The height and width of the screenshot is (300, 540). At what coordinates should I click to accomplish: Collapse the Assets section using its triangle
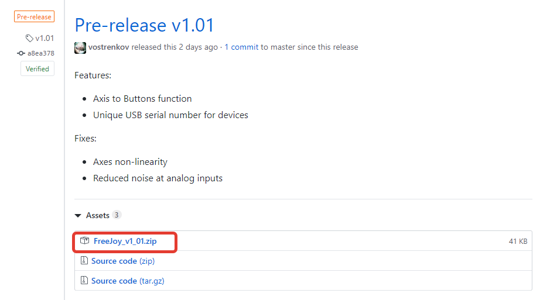(x=78, y=215)
